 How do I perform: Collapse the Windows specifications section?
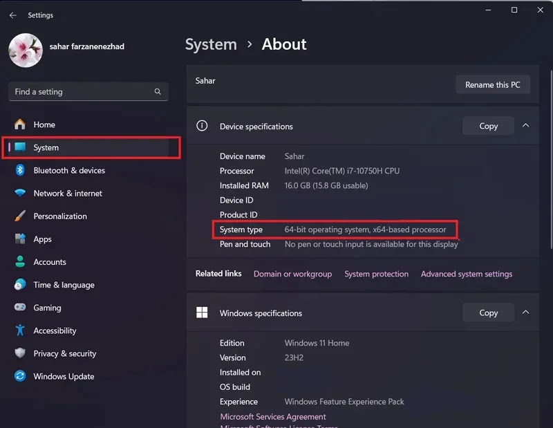click(526, 313)
